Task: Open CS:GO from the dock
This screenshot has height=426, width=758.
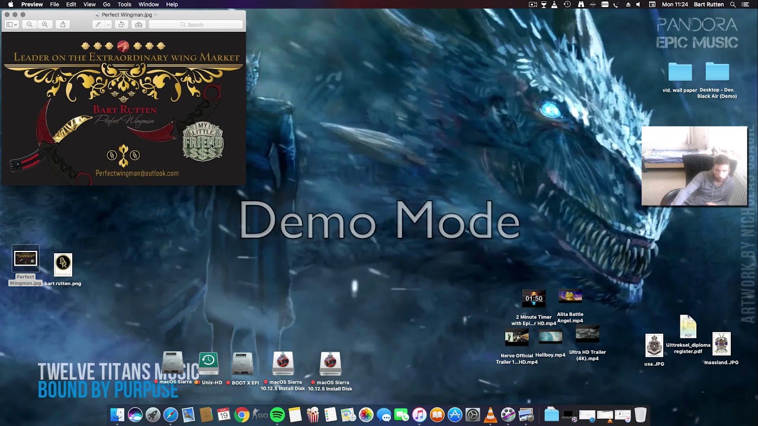Action: point(259,415)
